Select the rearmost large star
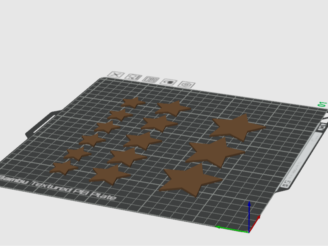Screen dimensions: 328x246 238,128
